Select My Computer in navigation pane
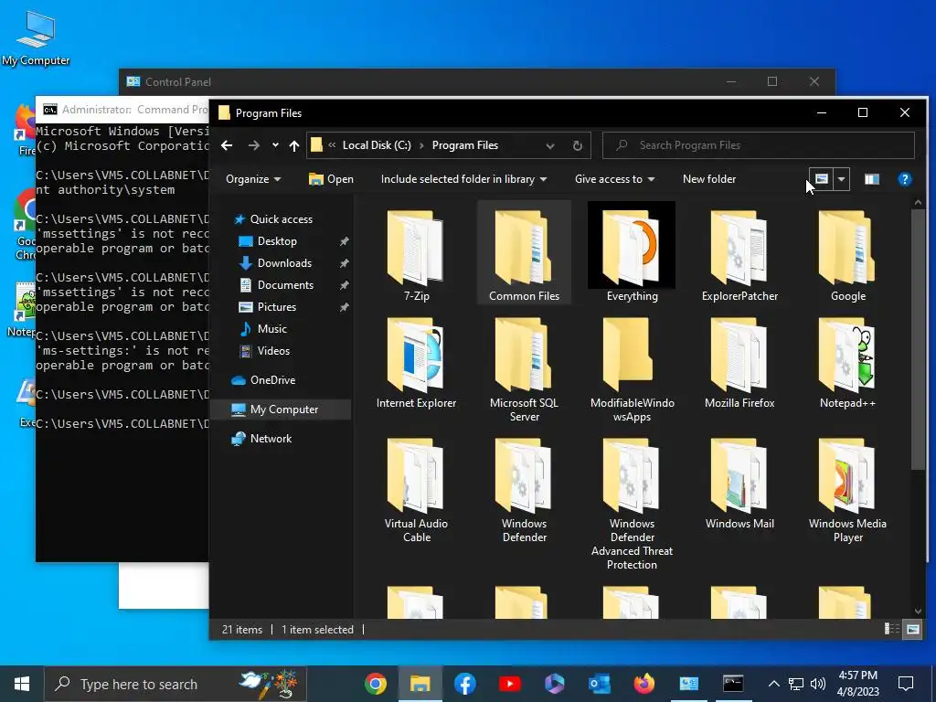 [281, 409]
